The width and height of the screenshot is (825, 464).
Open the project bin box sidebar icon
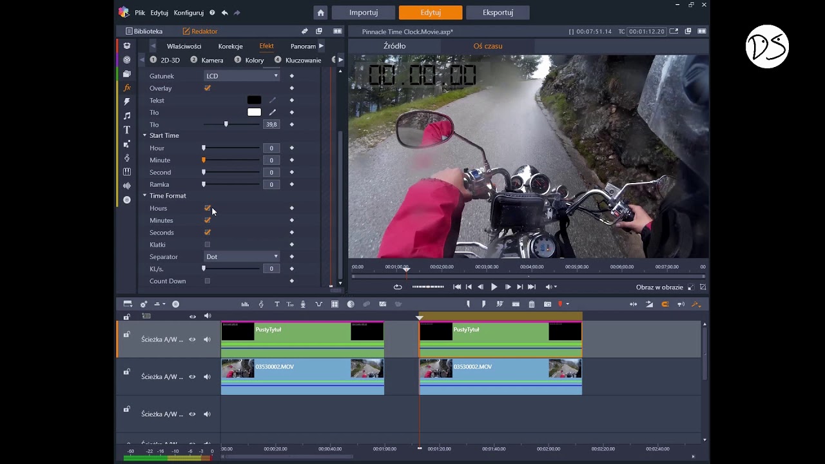[127, 46]
